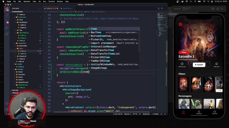This screenshot has height=128, width=229.
Task: Select the 'DataTransferItemList' suggestion
Action: point(114,54)
